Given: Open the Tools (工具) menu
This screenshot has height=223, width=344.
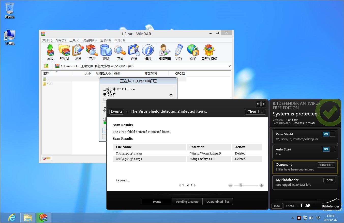Looking at the screenshot, I should [74, 40].
